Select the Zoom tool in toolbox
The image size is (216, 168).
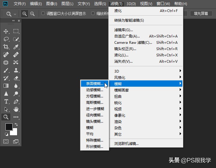(6, 117)
